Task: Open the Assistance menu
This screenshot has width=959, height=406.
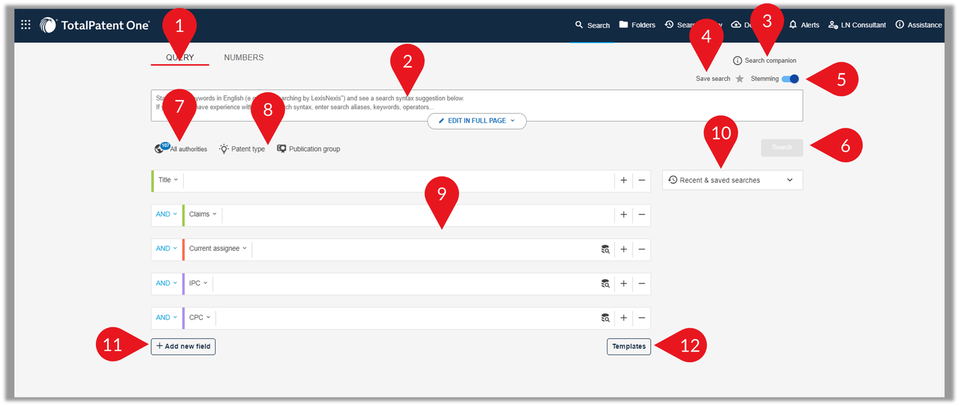Action: point(919,25)
